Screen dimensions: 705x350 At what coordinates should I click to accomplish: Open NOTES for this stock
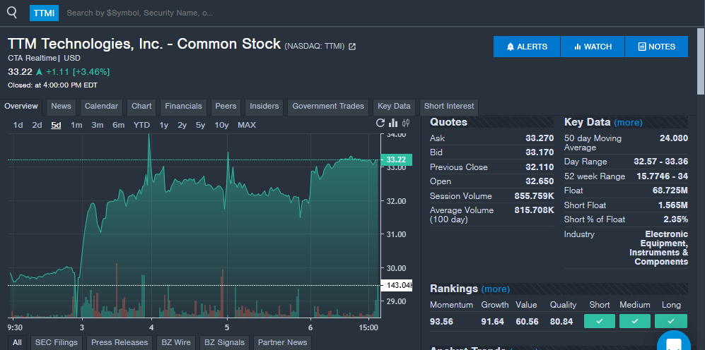point(656,47)
